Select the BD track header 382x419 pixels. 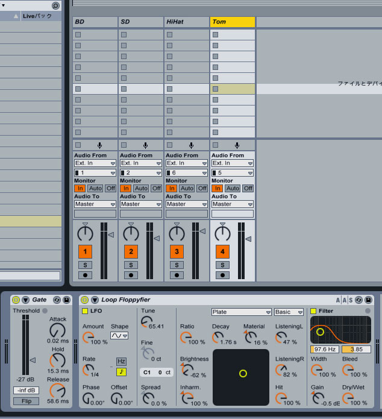coord(95,22)
